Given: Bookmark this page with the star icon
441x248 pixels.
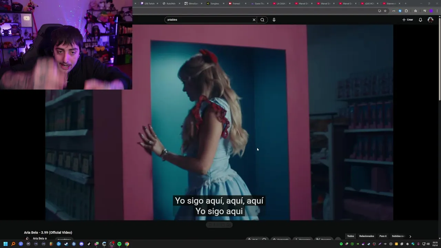Looking at the screenshot, I should pos(385,11).
